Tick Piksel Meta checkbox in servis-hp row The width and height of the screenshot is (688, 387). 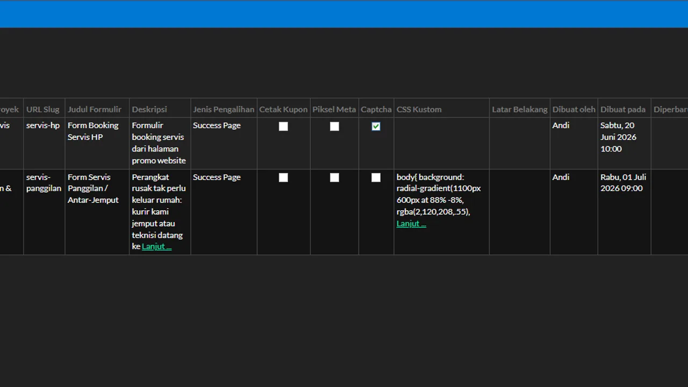(x=334, y=126)
